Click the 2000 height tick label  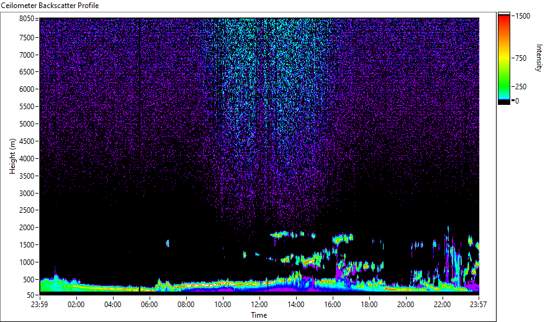(27, 228)
